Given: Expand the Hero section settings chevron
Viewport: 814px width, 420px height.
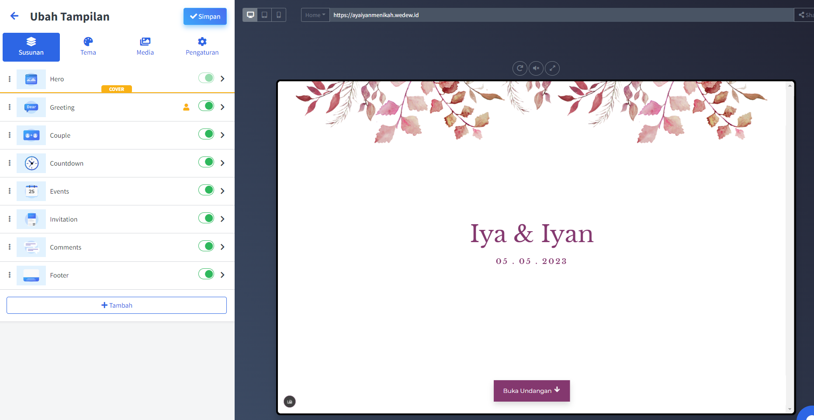Looking at the screenshot, I should (222, 79).
